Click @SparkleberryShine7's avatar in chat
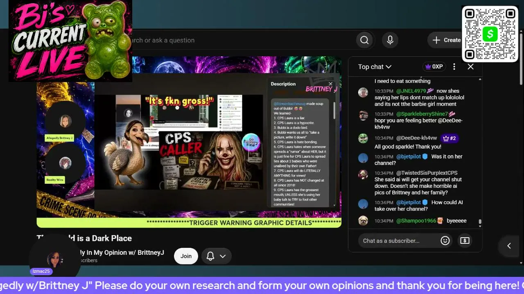Screen dimensions: 524x294 pos(363,115)
